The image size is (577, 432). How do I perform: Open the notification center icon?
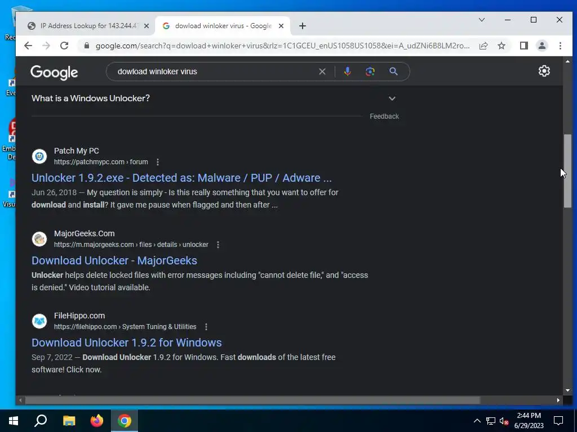point(558,421)
